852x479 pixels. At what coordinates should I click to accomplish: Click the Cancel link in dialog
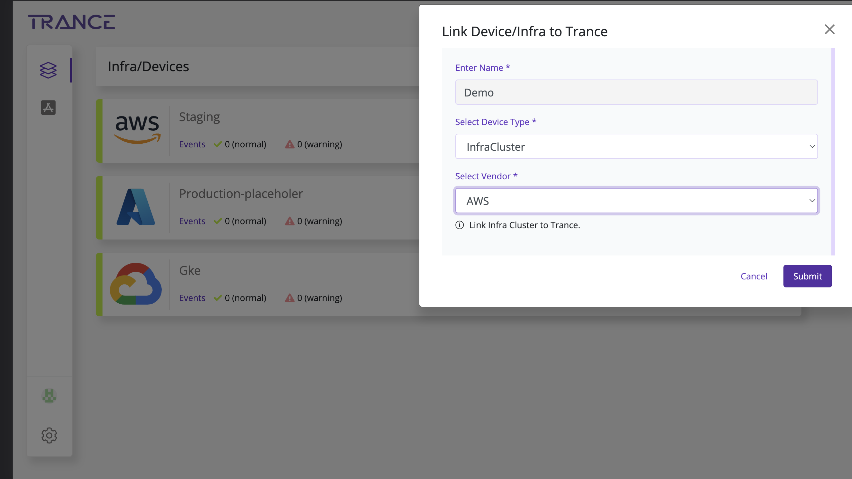pos(754,276)
